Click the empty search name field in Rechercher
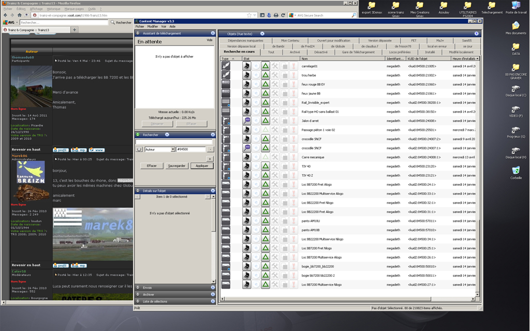The width and height of the screenshot is (530, 331). tap(174, 142)
